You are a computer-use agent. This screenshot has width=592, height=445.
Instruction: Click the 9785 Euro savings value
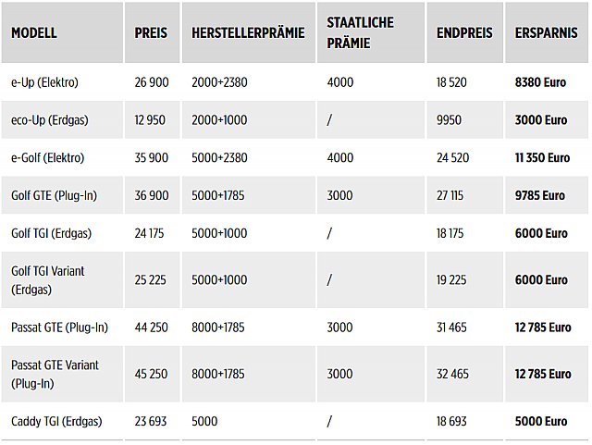coord(541,195)
